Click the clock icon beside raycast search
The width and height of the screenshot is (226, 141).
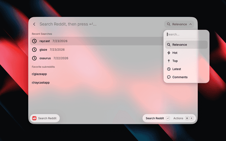click(34, 41)
